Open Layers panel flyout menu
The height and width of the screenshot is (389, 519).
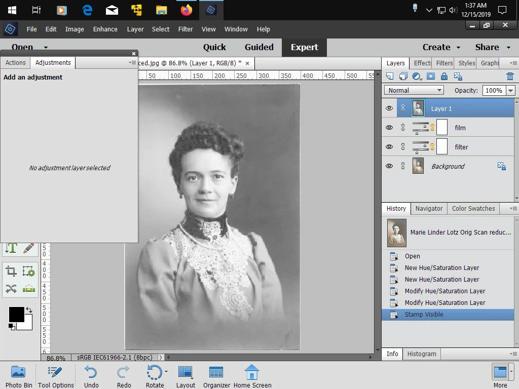(513, 63)
